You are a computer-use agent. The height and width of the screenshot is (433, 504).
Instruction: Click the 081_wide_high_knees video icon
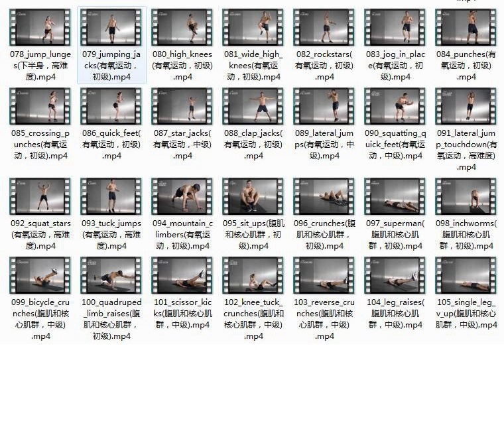[x=253, y=28]
